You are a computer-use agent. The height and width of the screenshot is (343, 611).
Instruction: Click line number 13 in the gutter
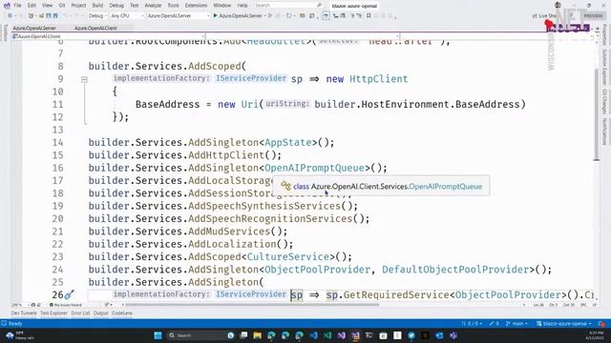tap(57, 130)
